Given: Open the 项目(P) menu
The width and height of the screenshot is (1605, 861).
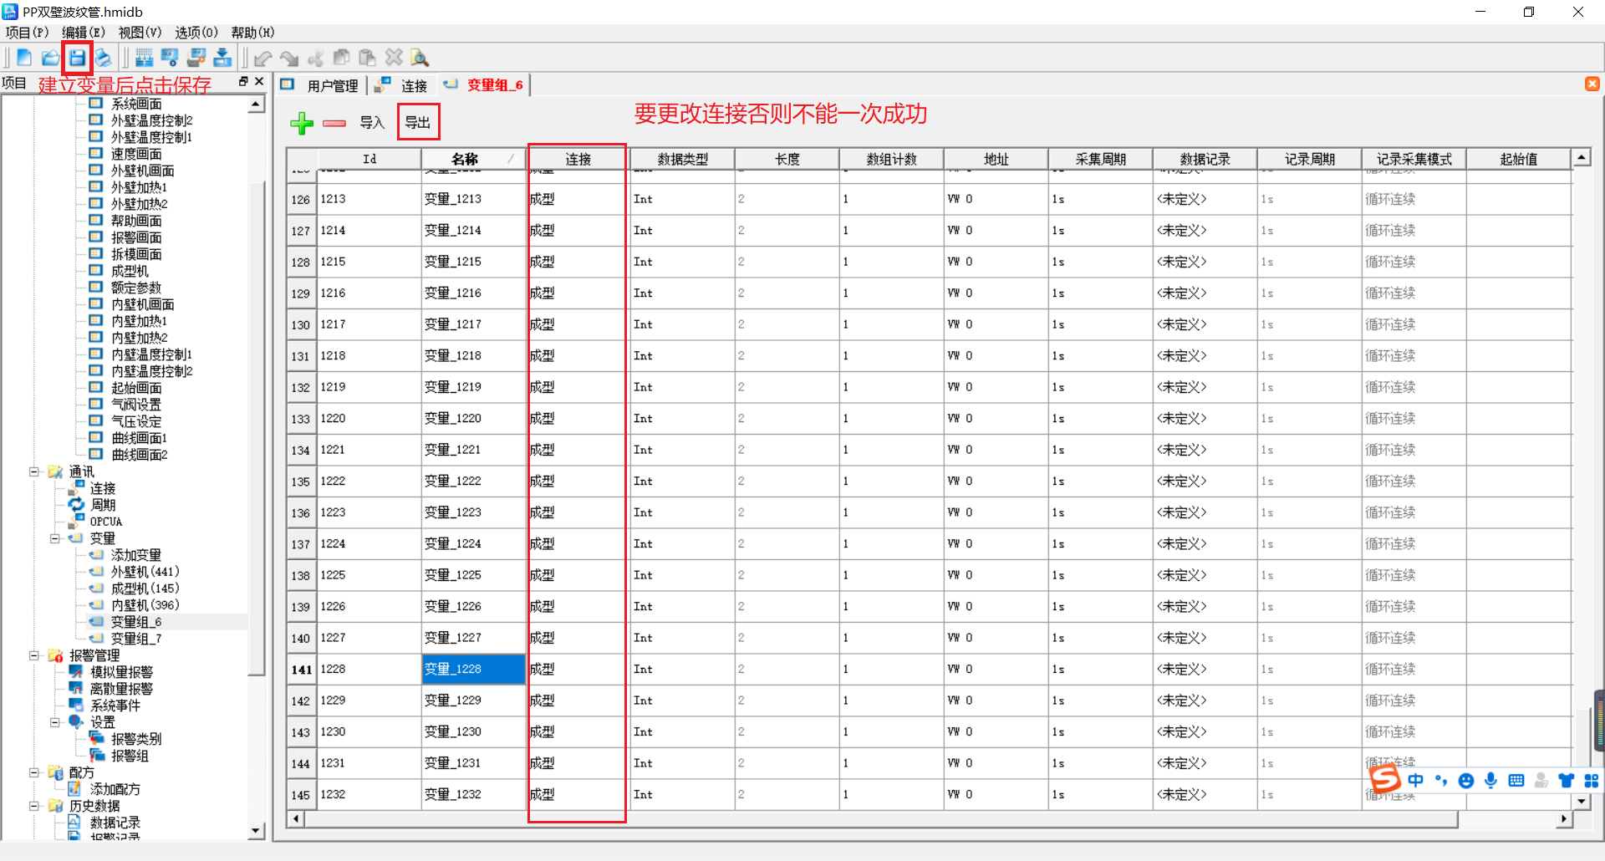Looking at the screenshot, I should (x=27, y=33).
